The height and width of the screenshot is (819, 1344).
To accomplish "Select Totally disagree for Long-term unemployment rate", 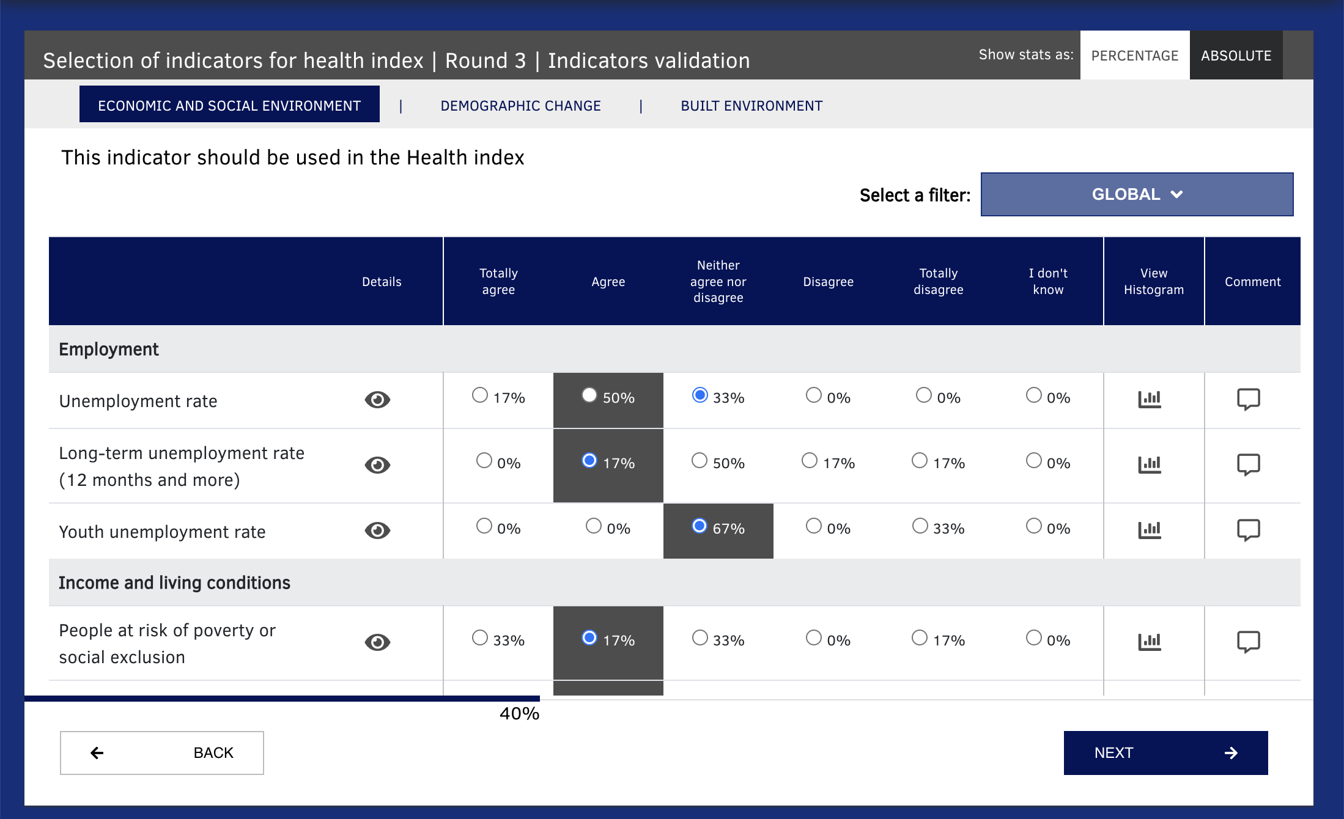I will click(920, 460).
